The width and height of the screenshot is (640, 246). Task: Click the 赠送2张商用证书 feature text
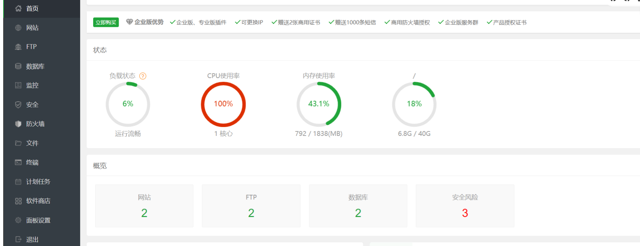(299, 22)
